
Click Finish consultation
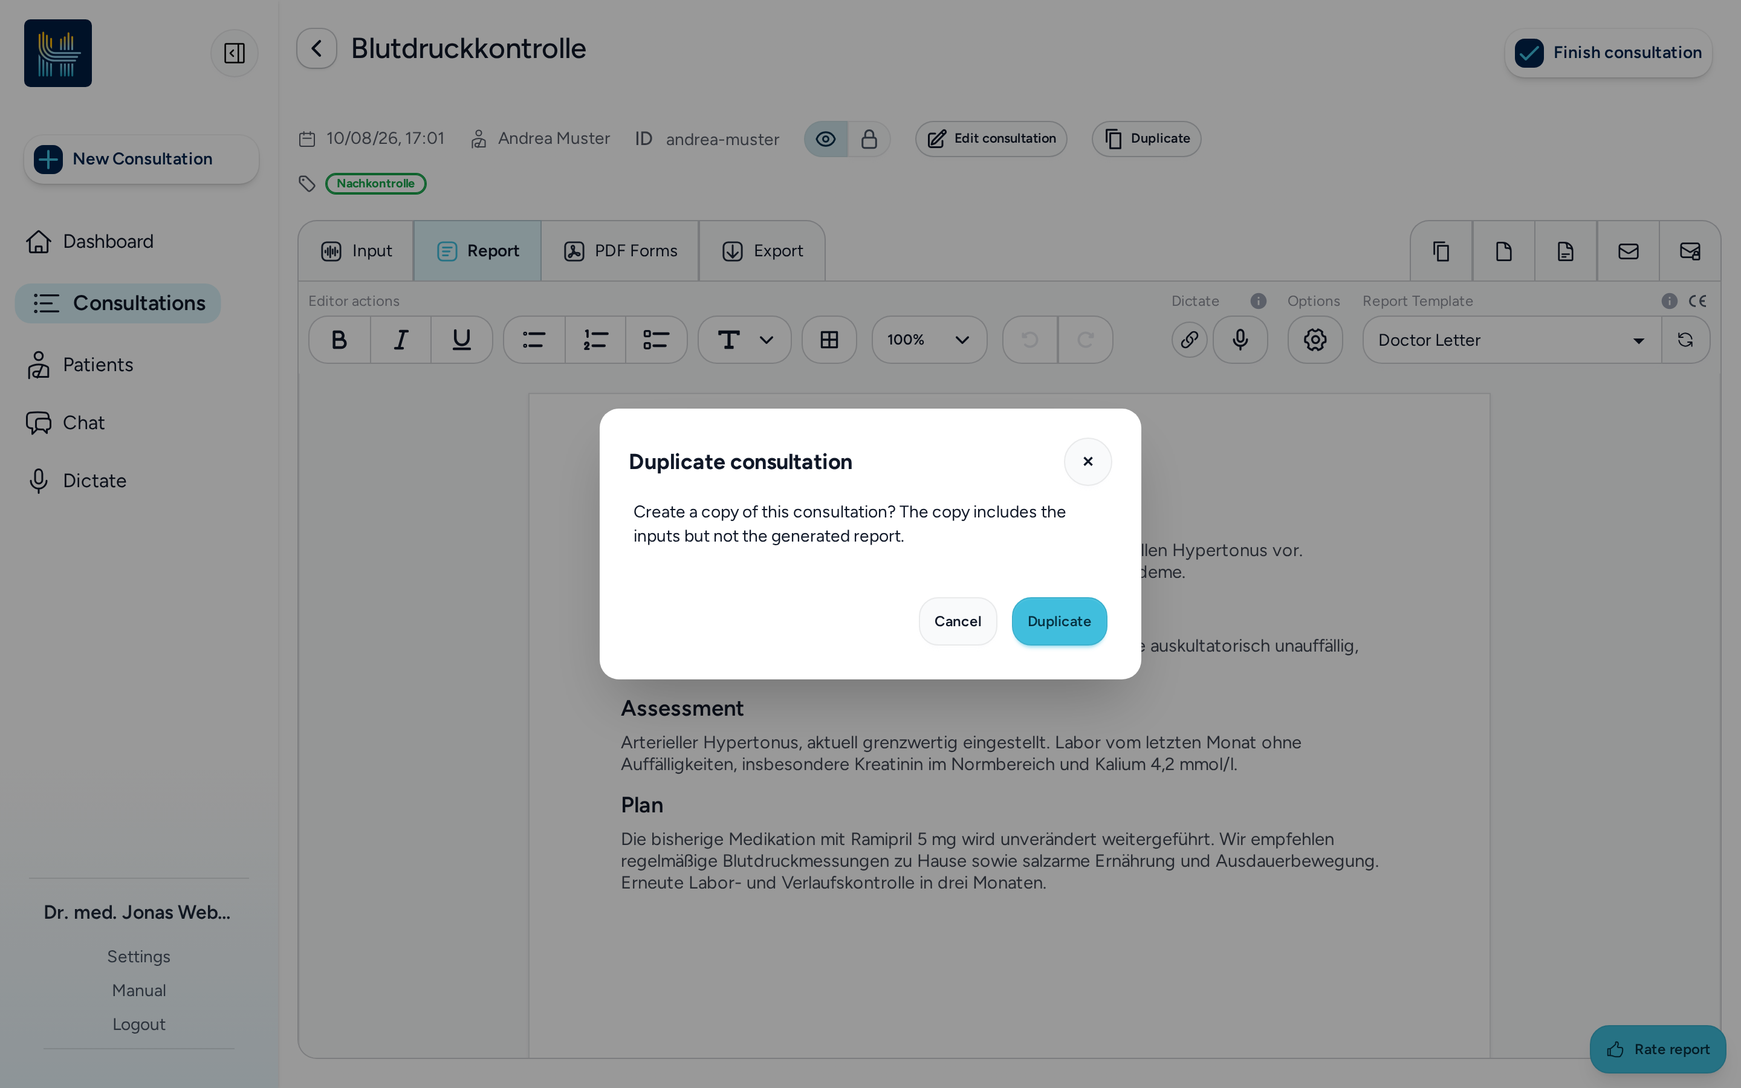point(1608,53)
